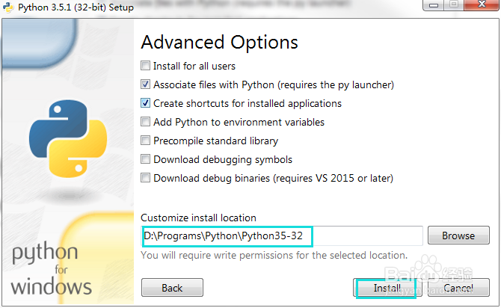Enable Precompile standard library checkbox

tap(145, 141)
